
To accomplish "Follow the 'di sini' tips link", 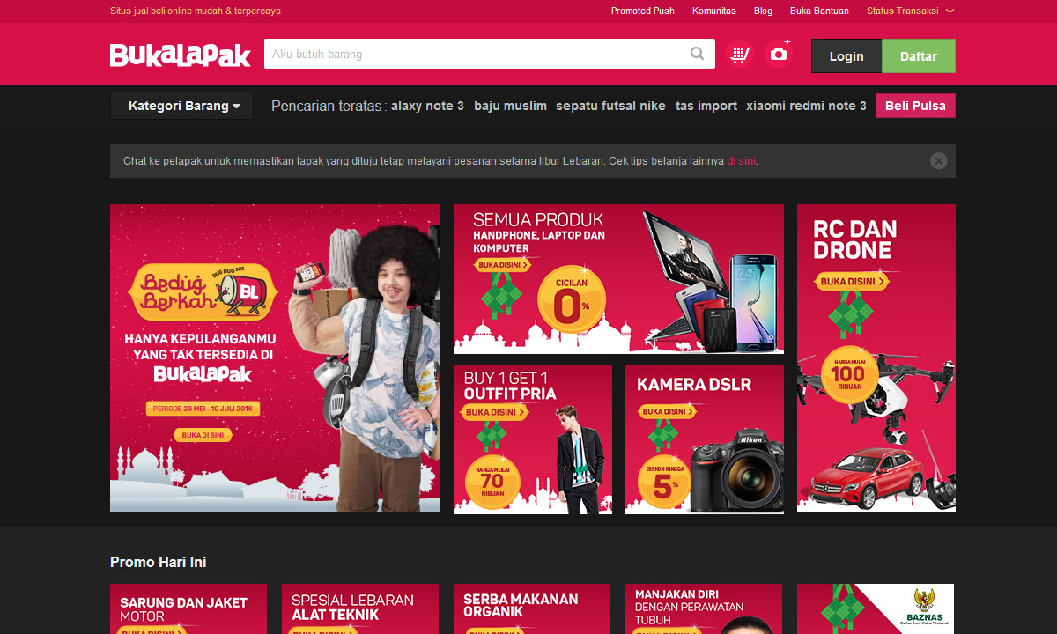I will (741, 161).
